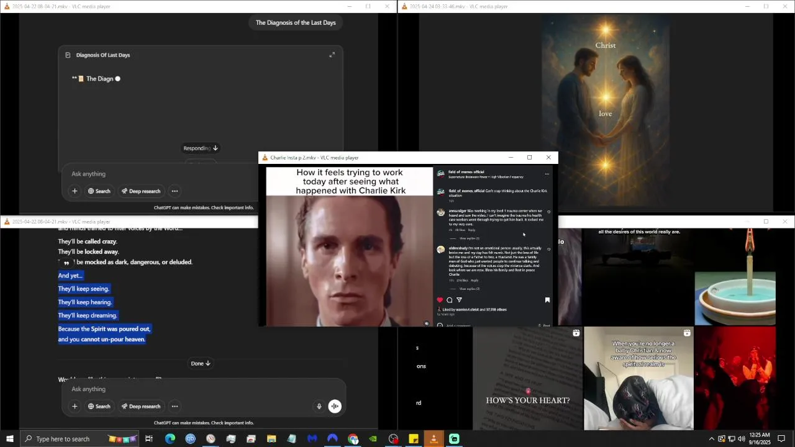Open Task View from the taskbar
This screenshot has height=447, width=795.
click(149, 439)
